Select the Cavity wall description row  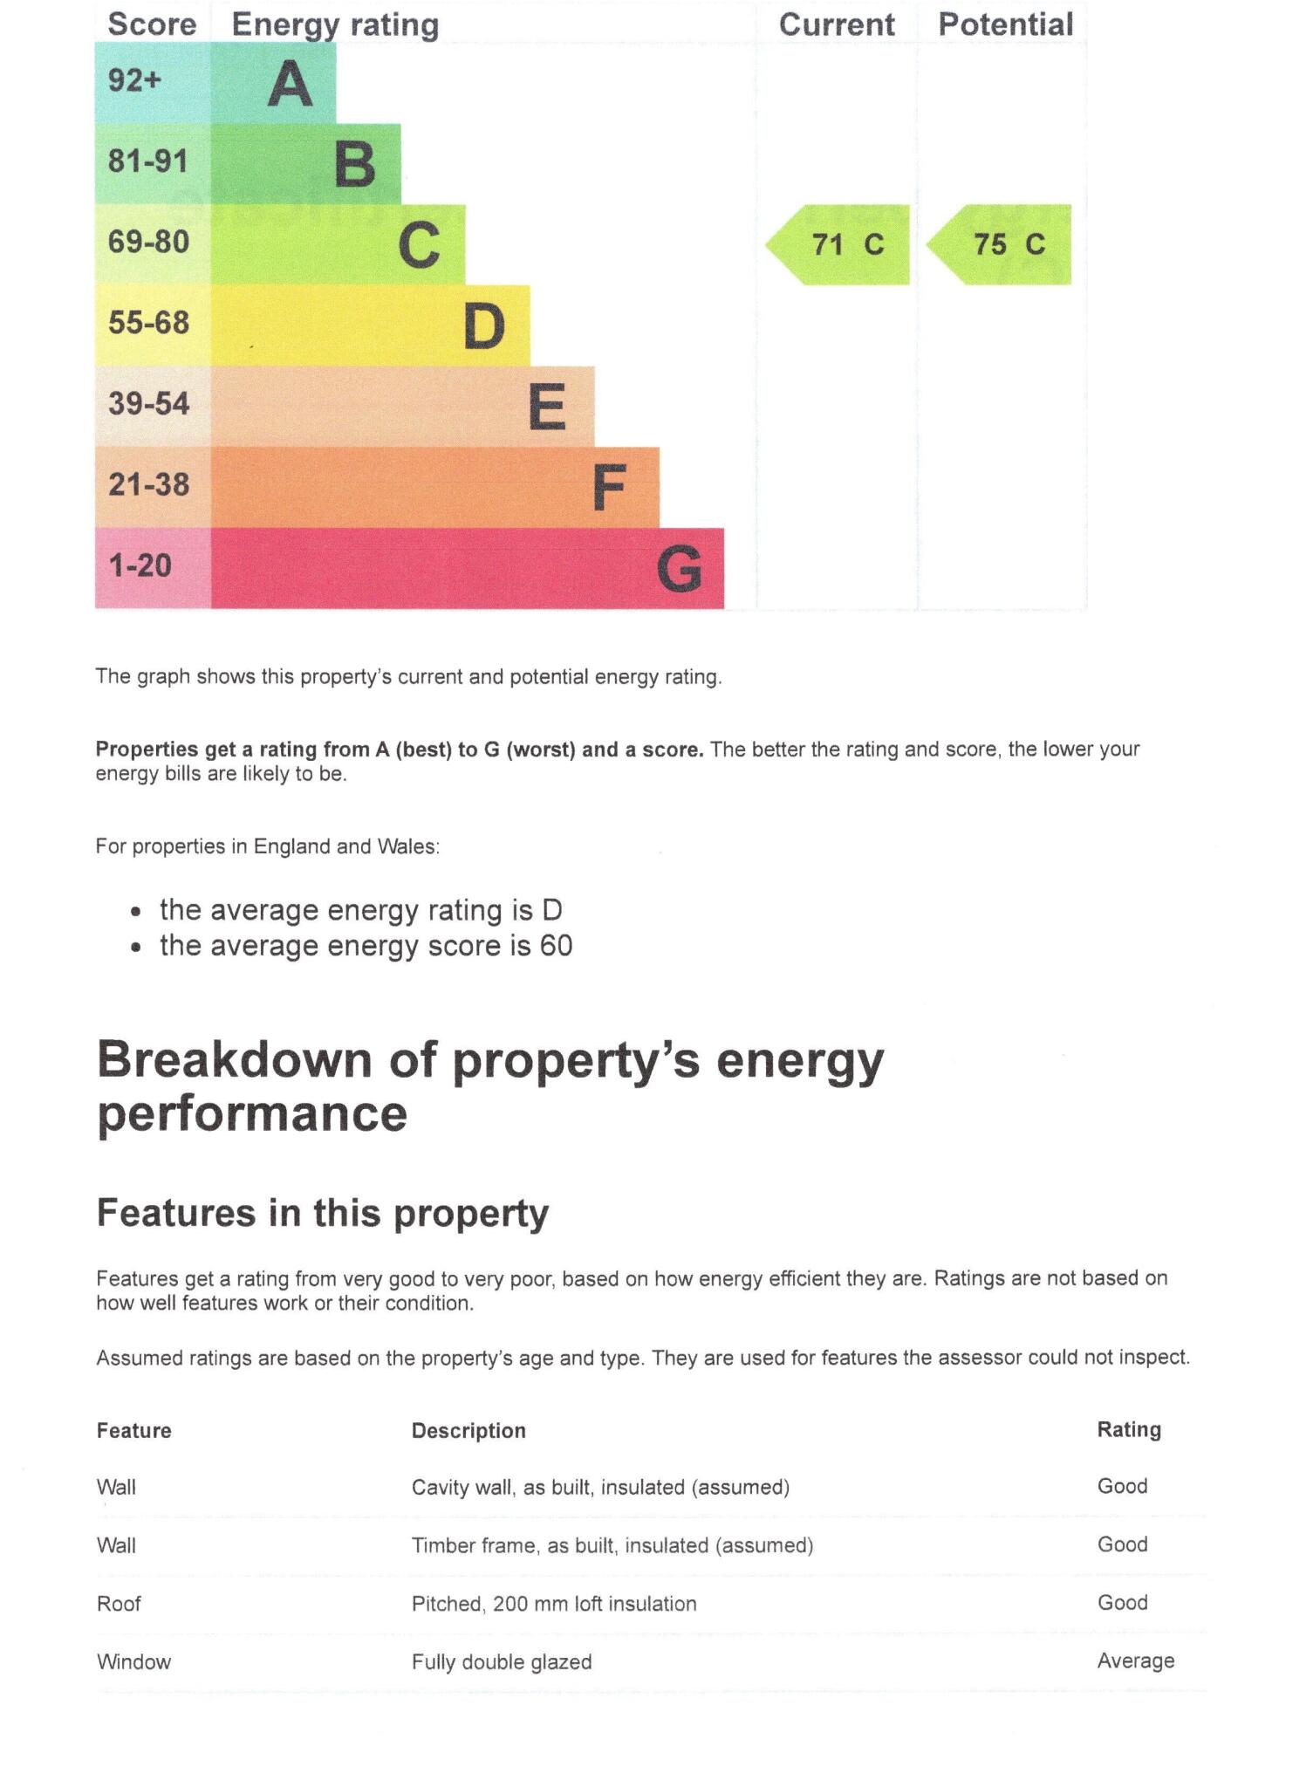pyautogui.click(x=651, y=1487)
